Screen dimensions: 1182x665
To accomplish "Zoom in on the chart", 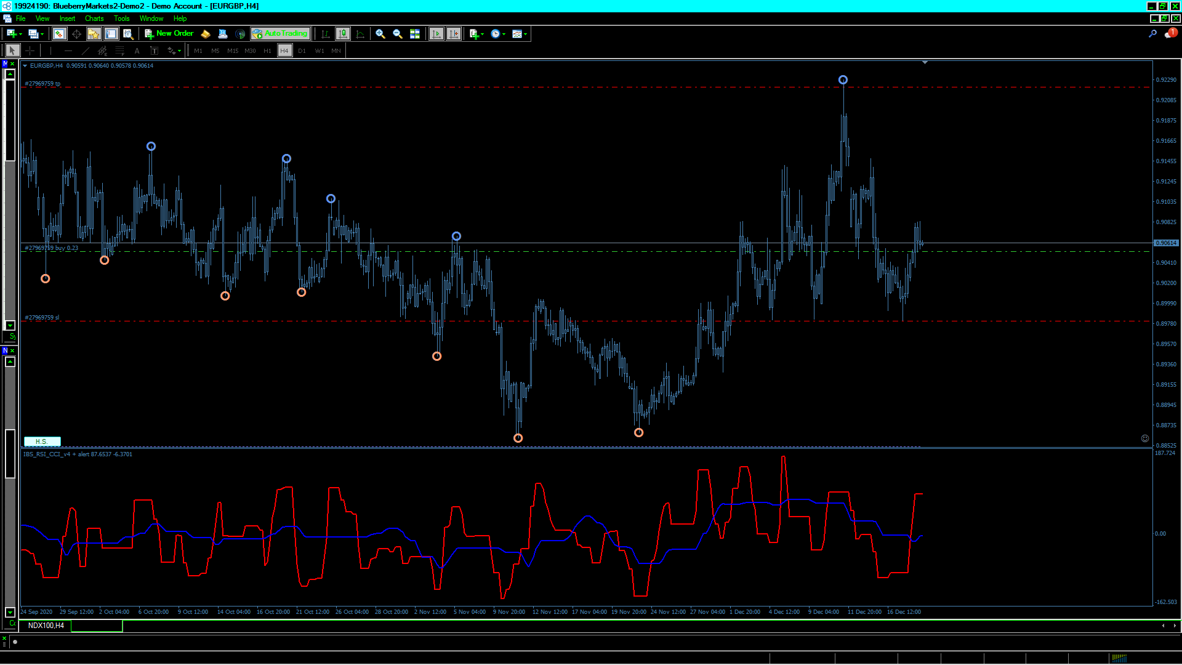I will click(380, 34).
